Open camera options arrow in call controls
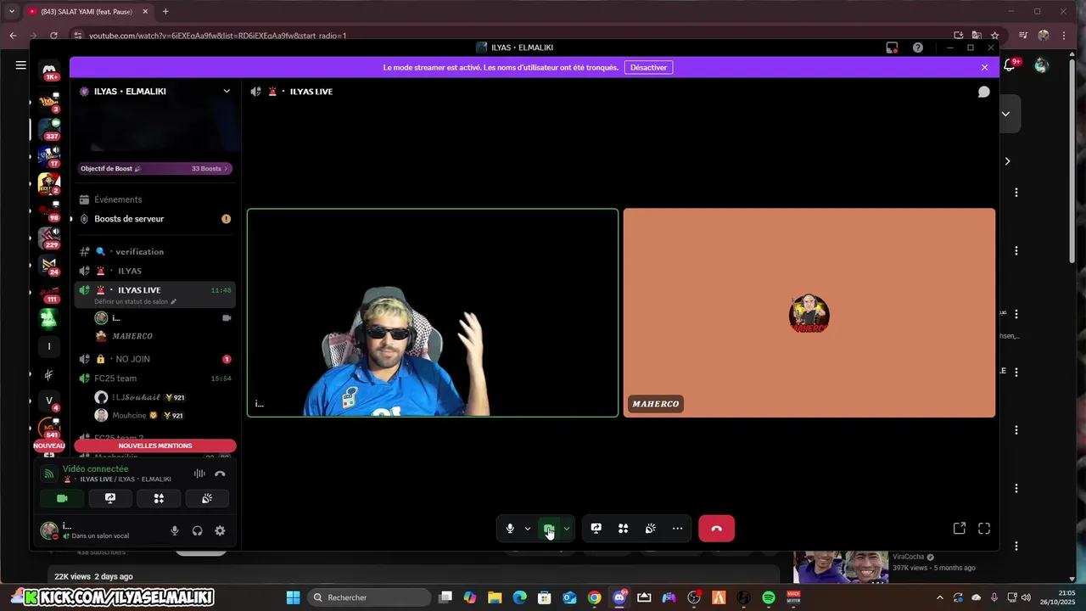This screenshot has height=611, width=1086. tap(566, 529)
